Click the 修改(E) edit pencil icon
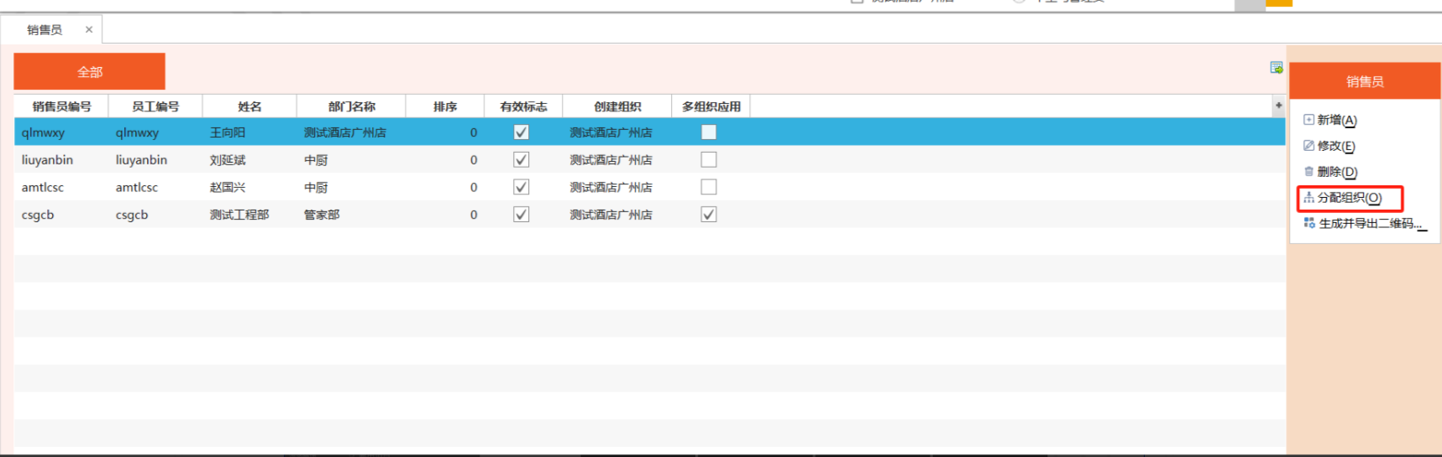This screenshot has height=457, width=1442. (x=1308, y=146)
